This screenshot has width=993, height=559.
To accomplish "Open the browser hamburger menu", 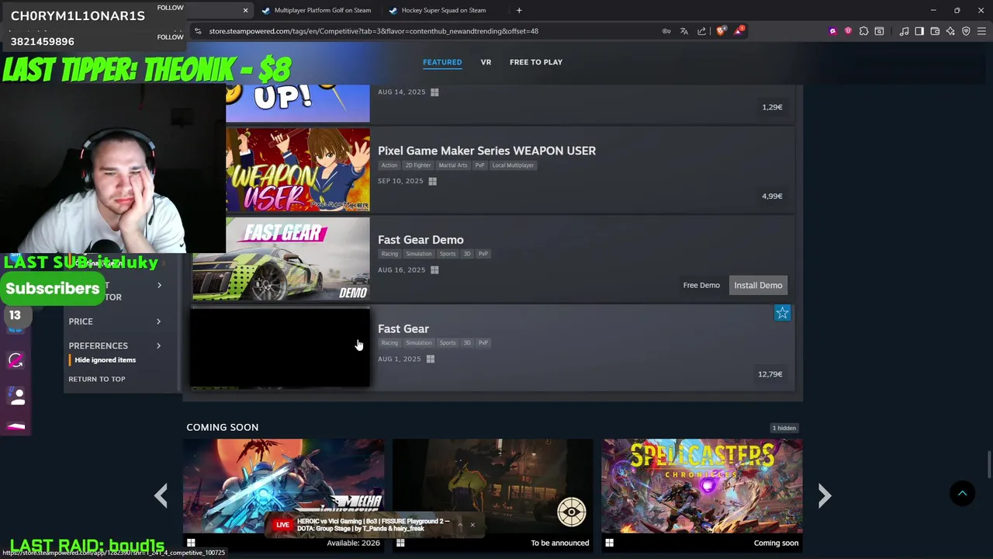I will click(x=981, y=31).
